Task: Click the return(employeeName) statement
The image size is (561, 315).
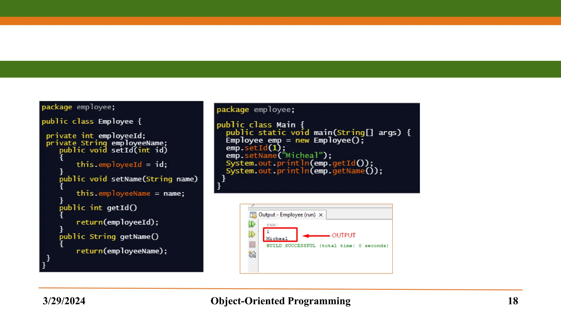Action: point(122,251)
